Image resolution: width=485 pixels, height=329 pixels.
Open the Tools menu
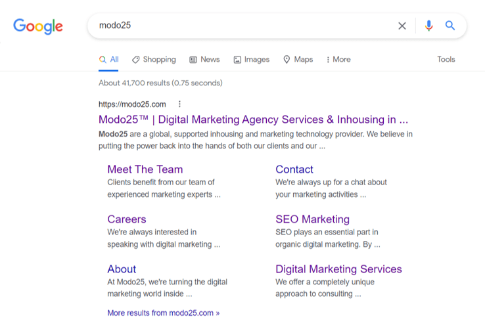click(446, 59)
